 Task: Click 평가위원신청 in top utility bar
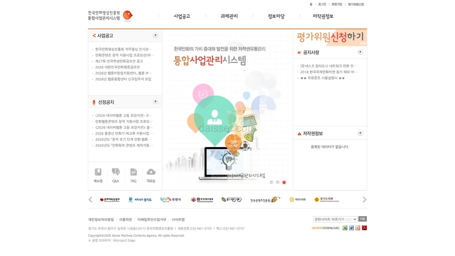pos(356,5)
